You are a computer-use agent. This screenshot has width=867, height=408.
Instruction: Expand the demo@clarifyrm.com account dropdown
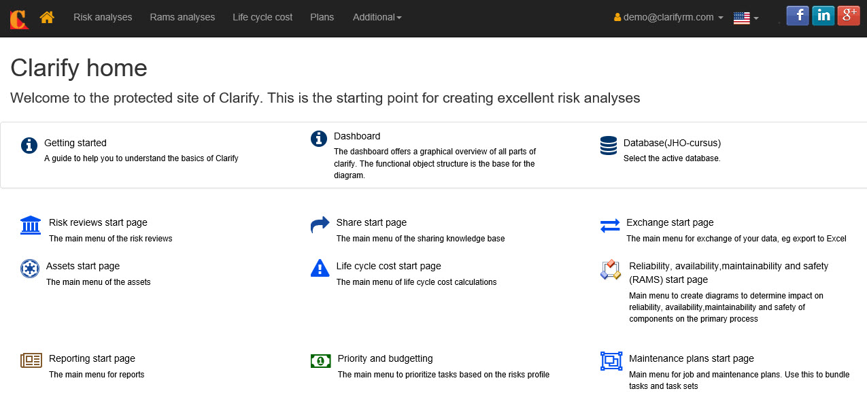668,17
